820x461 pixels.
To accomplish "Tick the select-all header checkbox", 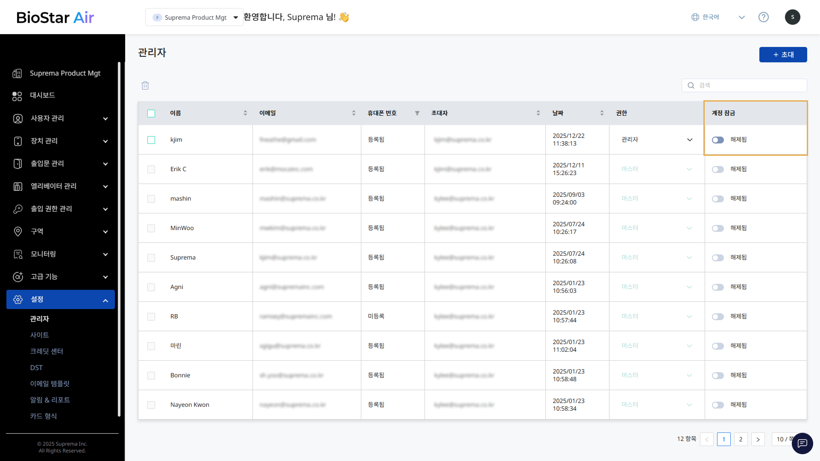I will click(x=151, y=114).
